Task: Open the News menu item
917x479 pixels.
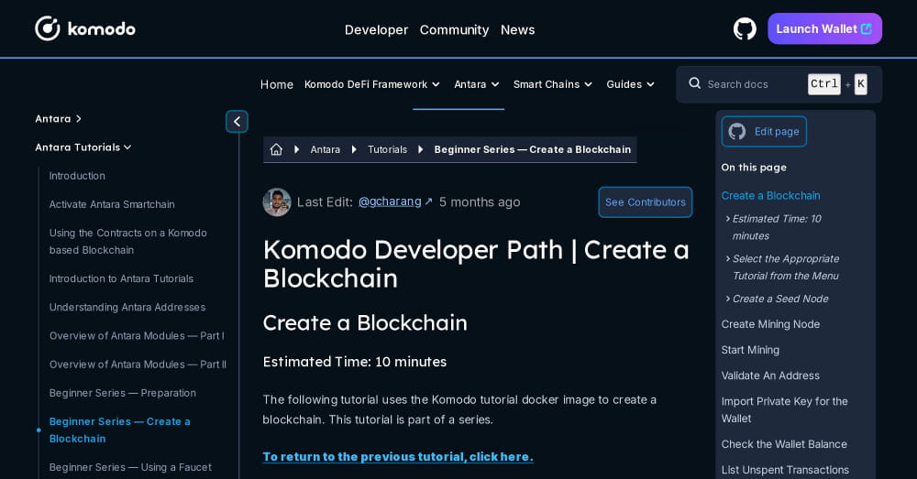Action: pos(517,30)
